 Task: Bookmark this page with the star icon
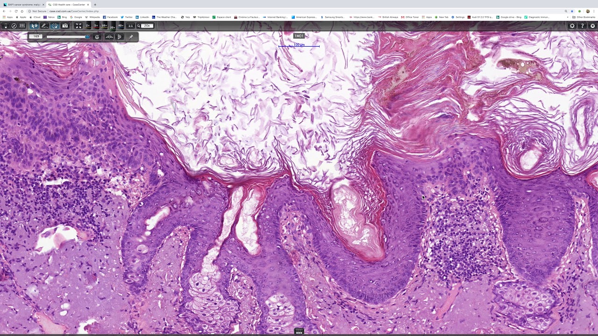(572, 11)
